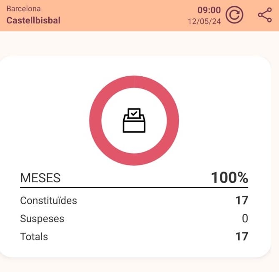Tap the 09:00 update time

click(x=209, y=10)
